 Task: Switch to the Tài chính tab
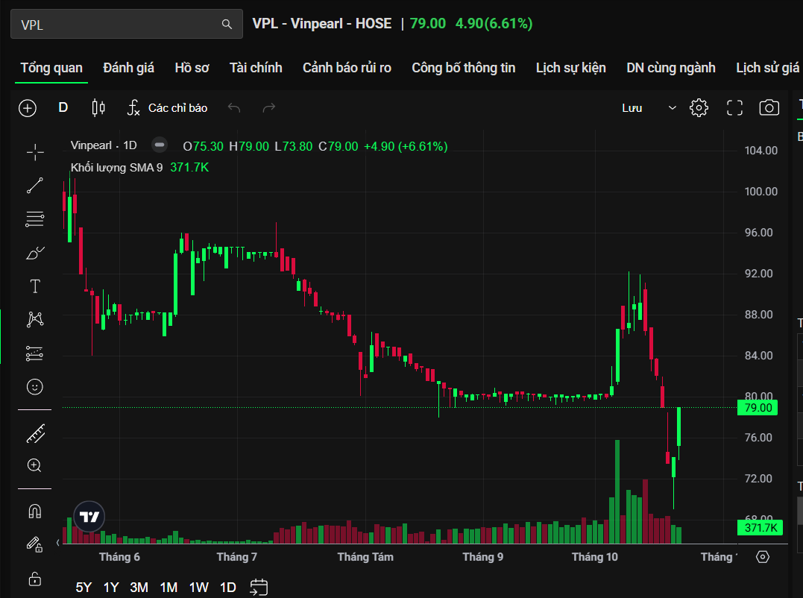pos(256,68)
